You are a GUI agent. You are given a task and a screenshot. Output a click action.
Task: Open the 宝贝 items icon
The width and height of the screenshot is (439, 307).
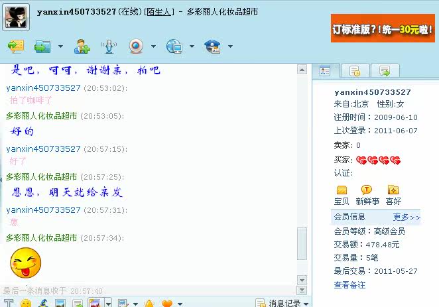[x=342, y=195]
